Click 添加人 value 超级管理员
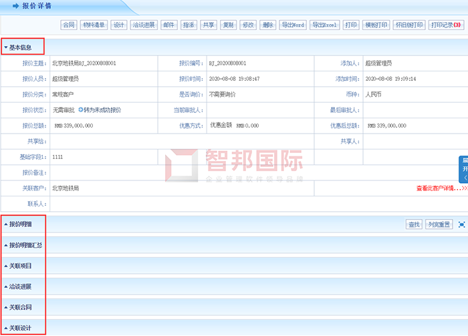This screenshot has height=336, width=468. click(379, 63)
